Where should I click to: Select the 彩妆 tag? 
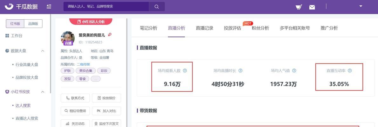[104, 71]
